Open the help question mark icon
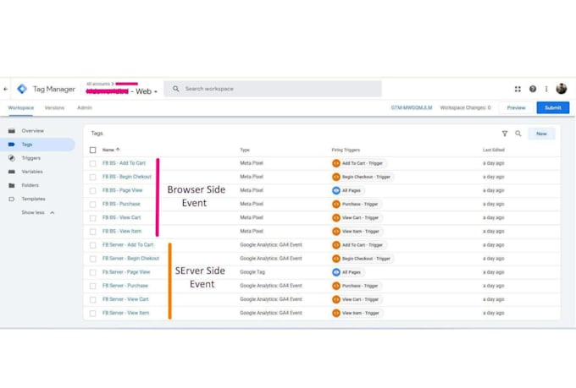The height and width of the screenshot is (388, 576). (533, 89)
